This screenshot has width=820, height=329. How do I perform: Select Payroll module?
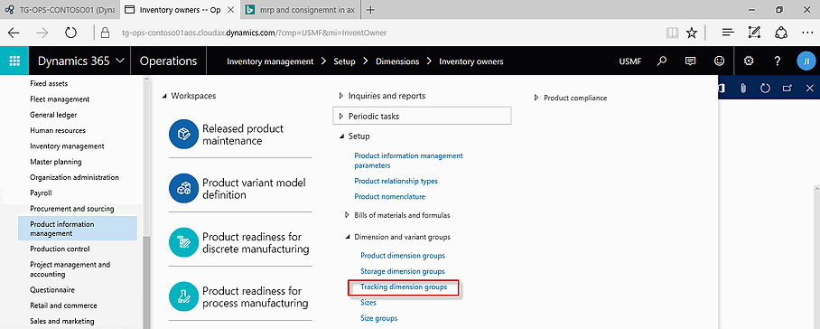click(x=41, y=193)
